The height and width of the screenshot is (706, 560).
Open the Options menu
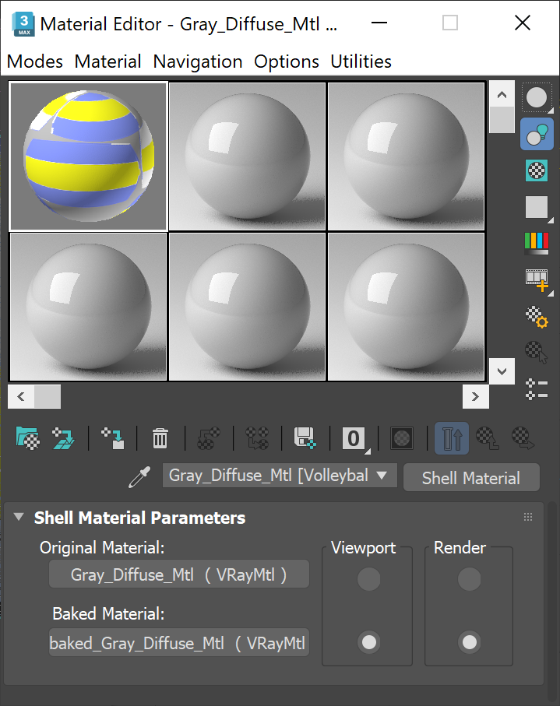(286, 61)
